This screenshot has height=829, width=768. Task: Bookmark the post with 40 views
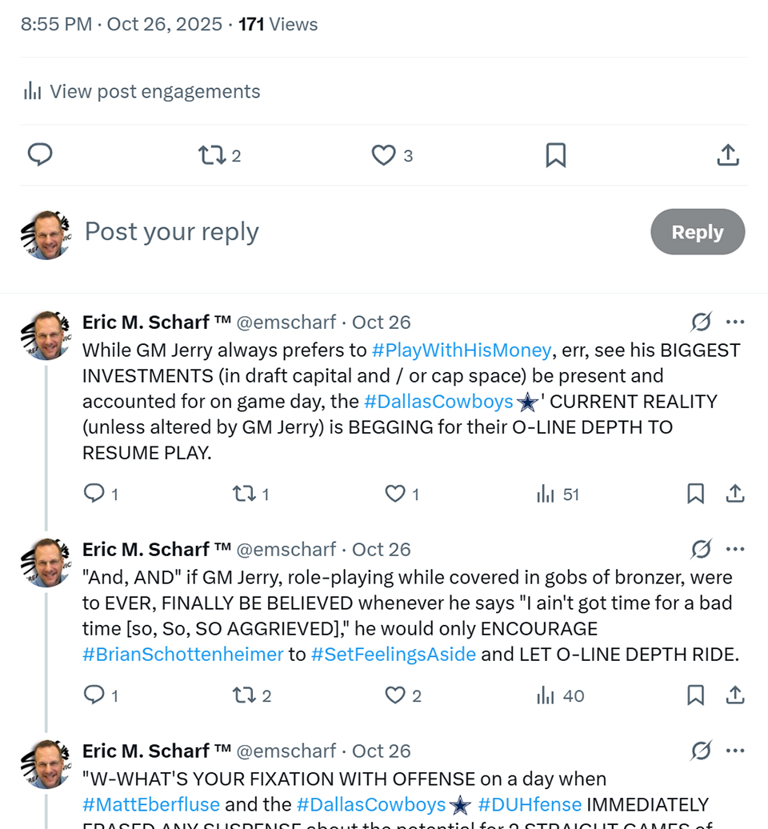click(x=695, y=696)
